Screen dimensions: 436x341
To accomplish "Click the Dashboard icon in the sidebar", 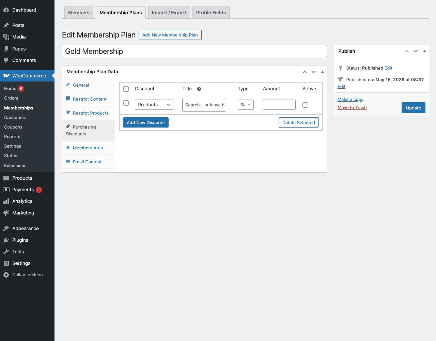I will (6, 10).
